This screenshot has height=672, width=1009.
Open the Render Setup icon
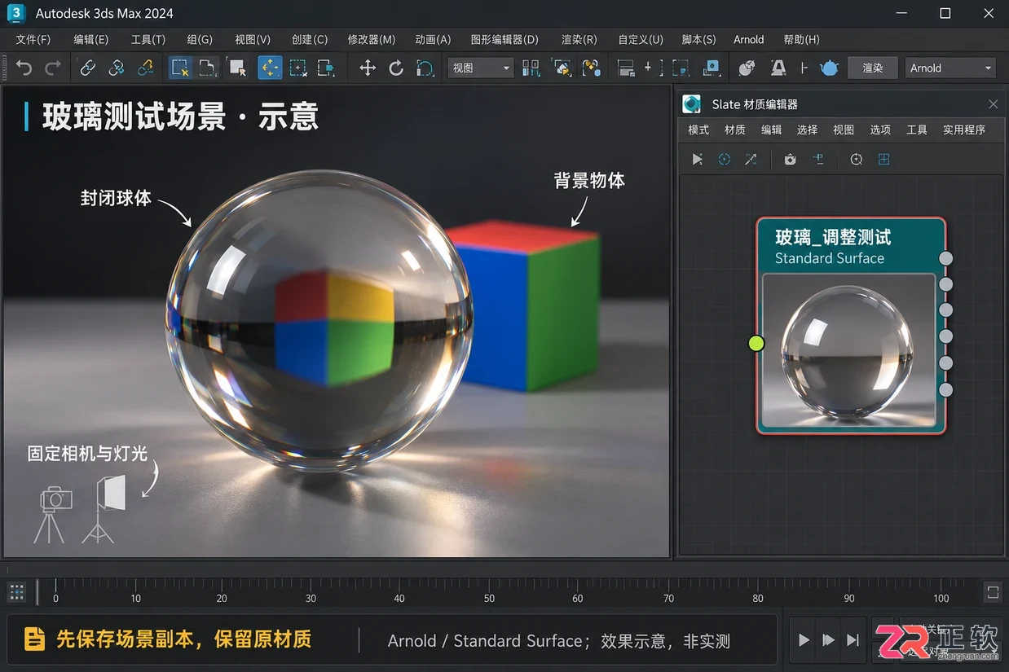point(778,68)
